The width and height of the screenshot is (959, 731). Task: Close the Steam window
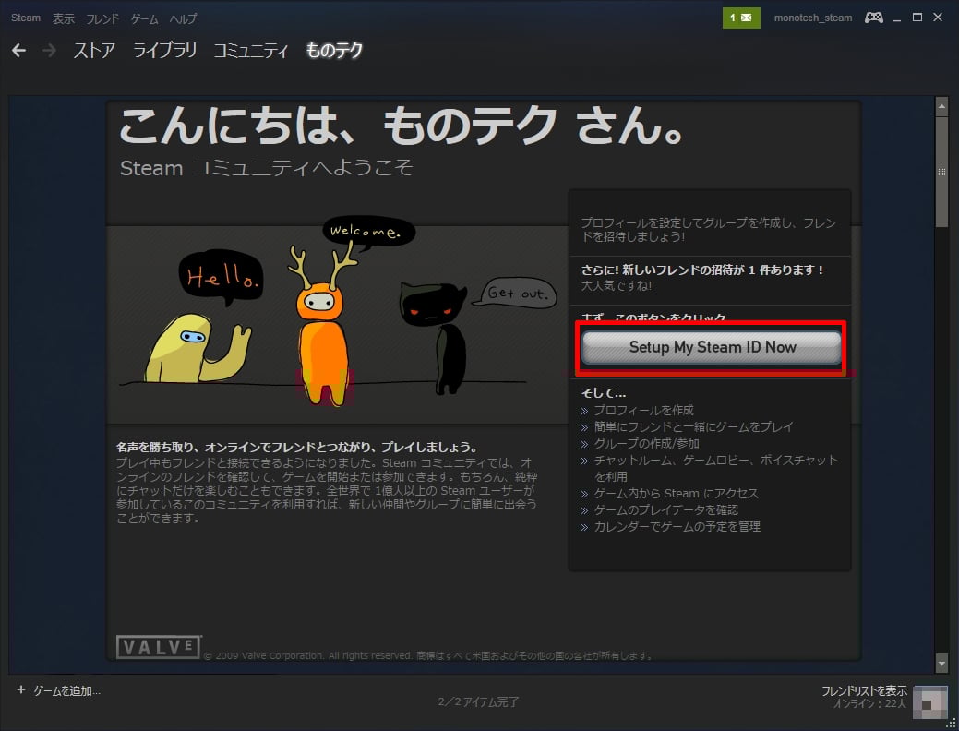pyautogui.click(x=938, y=18)
